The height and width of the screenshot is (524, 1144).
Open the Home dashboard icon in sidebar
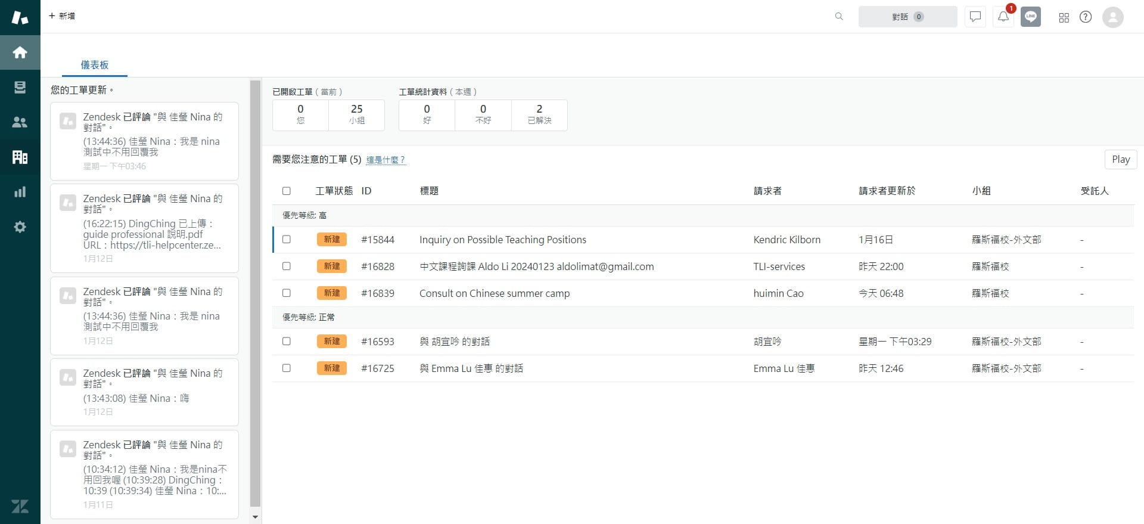tap(20, 52)
